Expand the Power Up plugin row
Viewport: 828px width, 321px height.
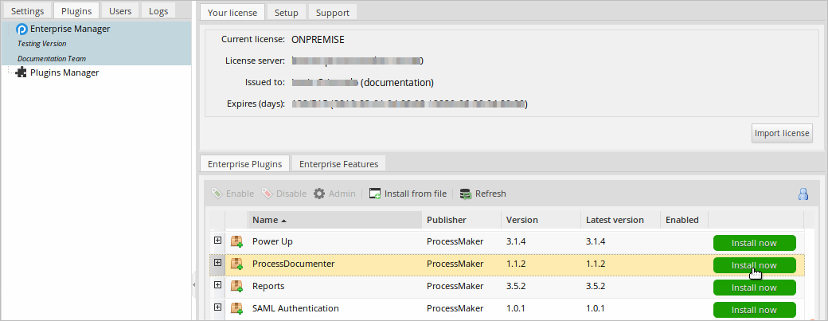pos(217,241)
